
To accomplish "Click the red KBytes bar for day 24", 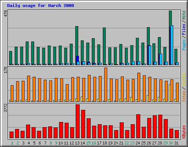I will (138, 126).
